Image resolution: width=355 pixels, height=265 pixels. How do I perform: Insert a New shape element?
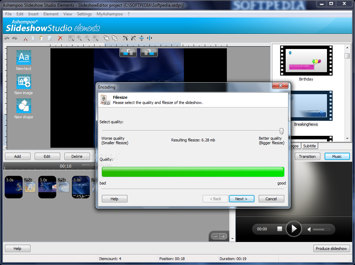pos(23,109)
